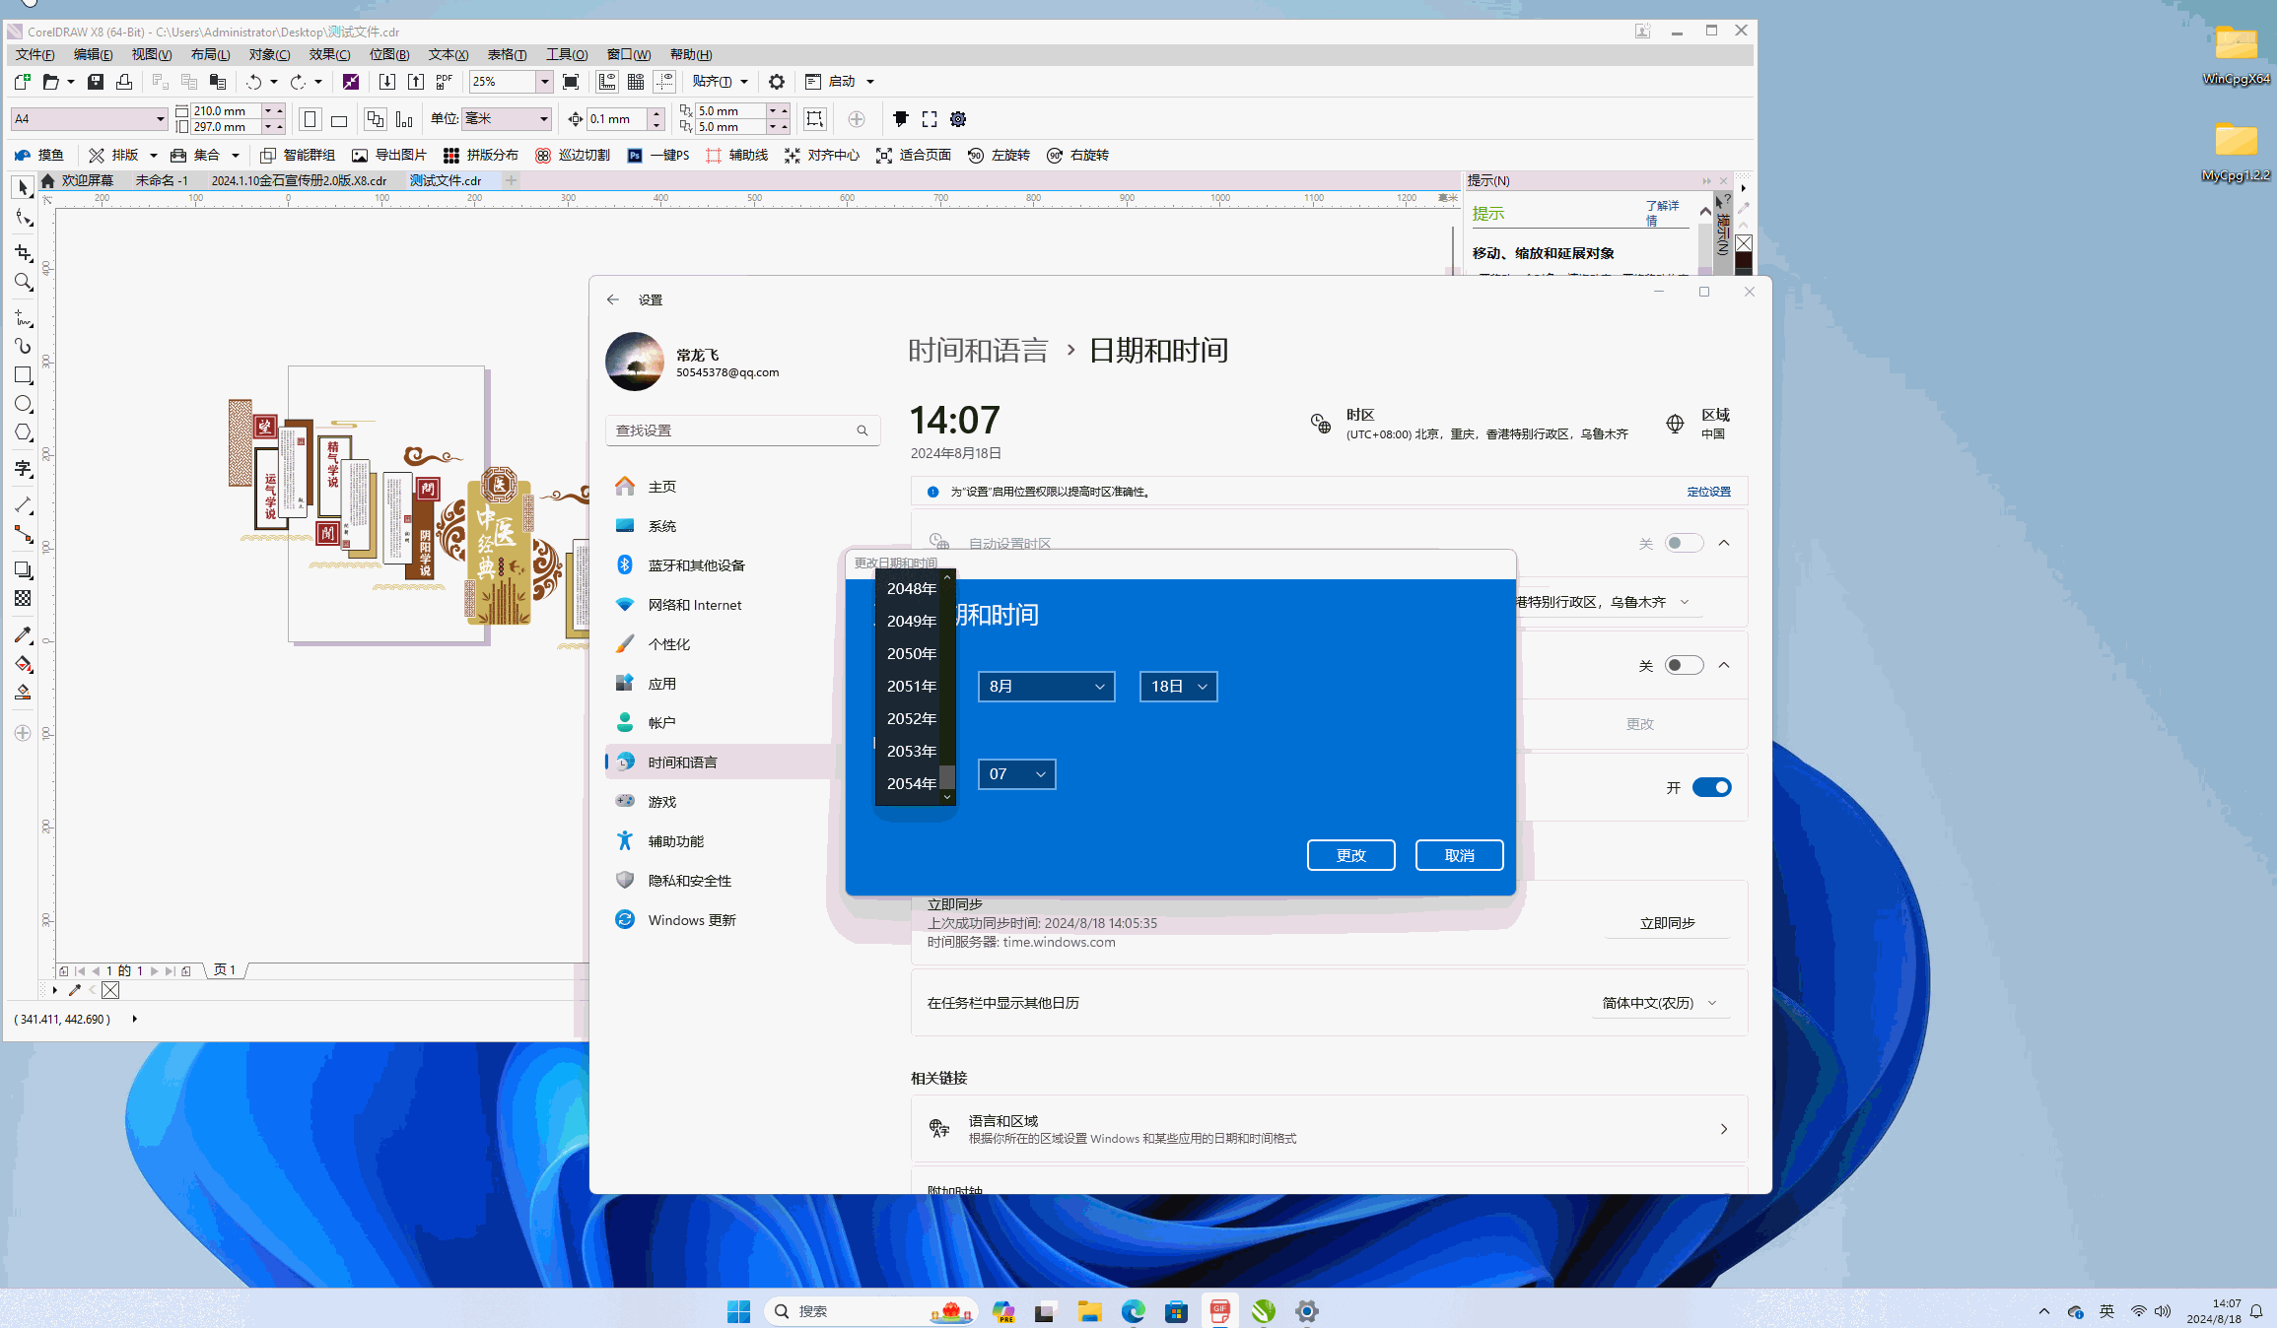This screenshot has height=1328, width=2277.
Task: Click the back arrow in Settings window
Action: pos(613,299)
